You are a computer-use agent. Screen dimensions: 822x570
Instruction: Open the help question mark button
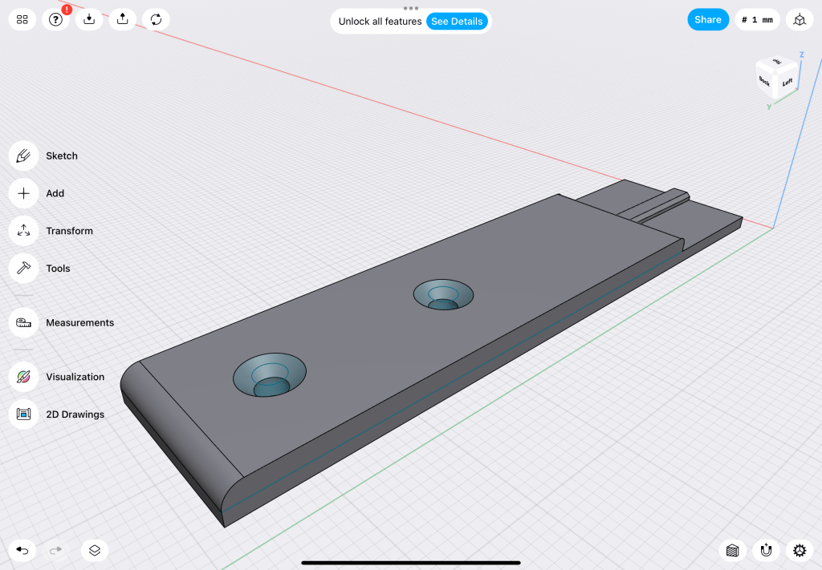55,20
